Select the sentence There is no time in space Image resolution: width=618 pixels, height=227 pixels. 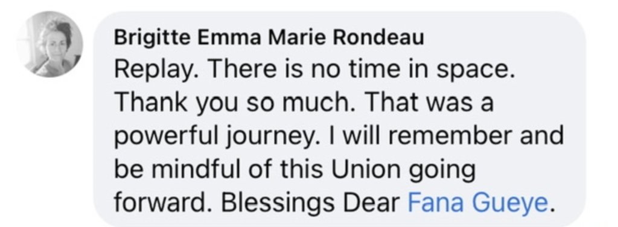(x=362, y=69)
